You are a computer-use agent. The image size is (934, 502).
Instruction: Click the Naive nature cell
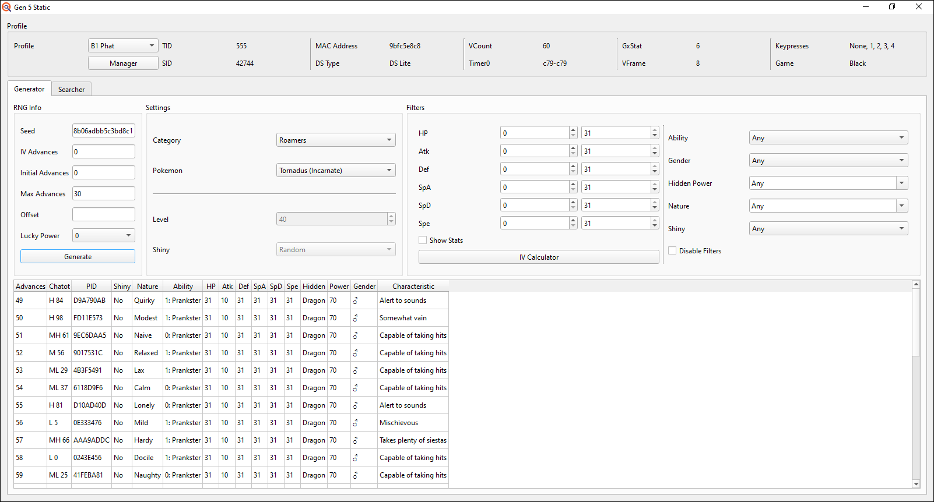click(x=148, y=335)
